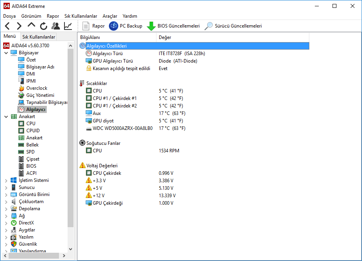Screen dimensions: 362x261
Task: Select WDC WD5000AZRX-00A8LB0 temperature row
Action: click(136, 128)
